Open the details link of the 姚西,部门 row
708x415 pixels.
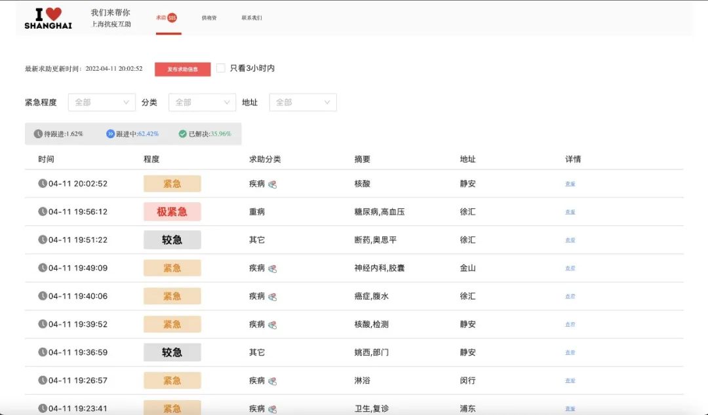click(x=570, y=352)
